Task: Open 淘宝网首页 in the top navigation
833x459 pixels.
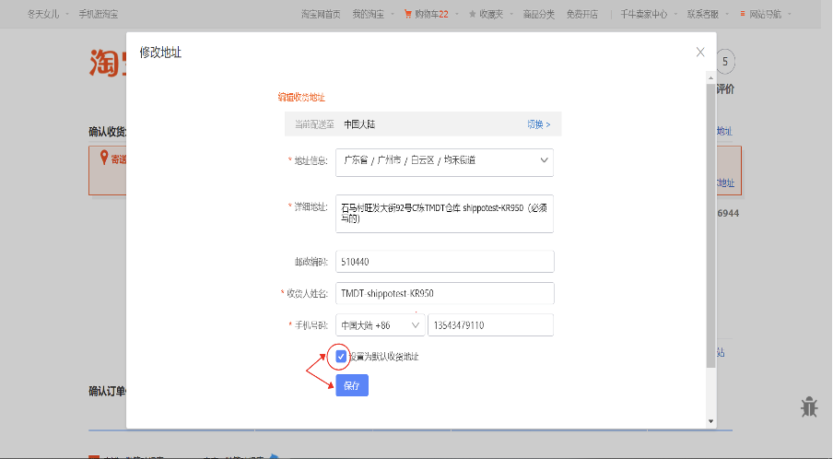Action: coord(321,14)
